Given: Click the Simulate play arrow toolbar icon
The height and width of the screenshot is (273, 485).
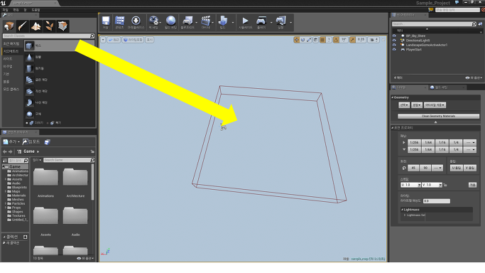Looking at the screenshot, I should click(245, 21).
